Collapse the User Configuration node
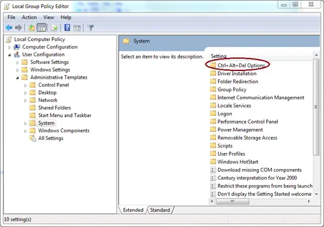 (x=9, y=55)
